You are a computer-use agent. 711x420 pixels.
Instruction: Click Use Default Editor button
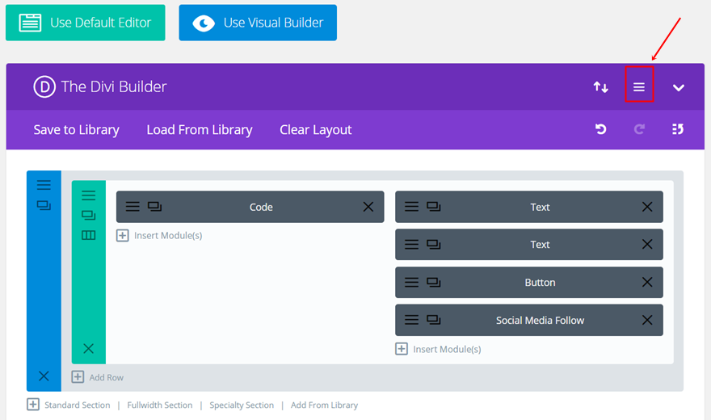[x=86, y=23]
